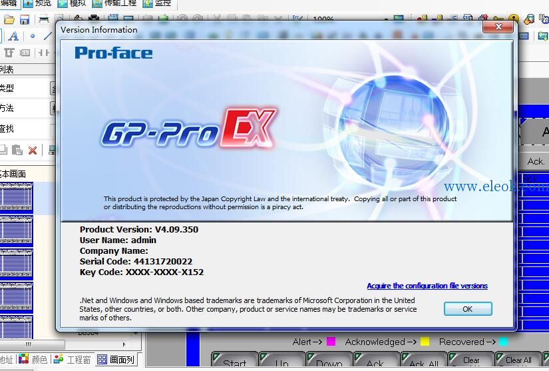
Task: Click the red module with up arrow icon
Action: [x=484, y=17]
